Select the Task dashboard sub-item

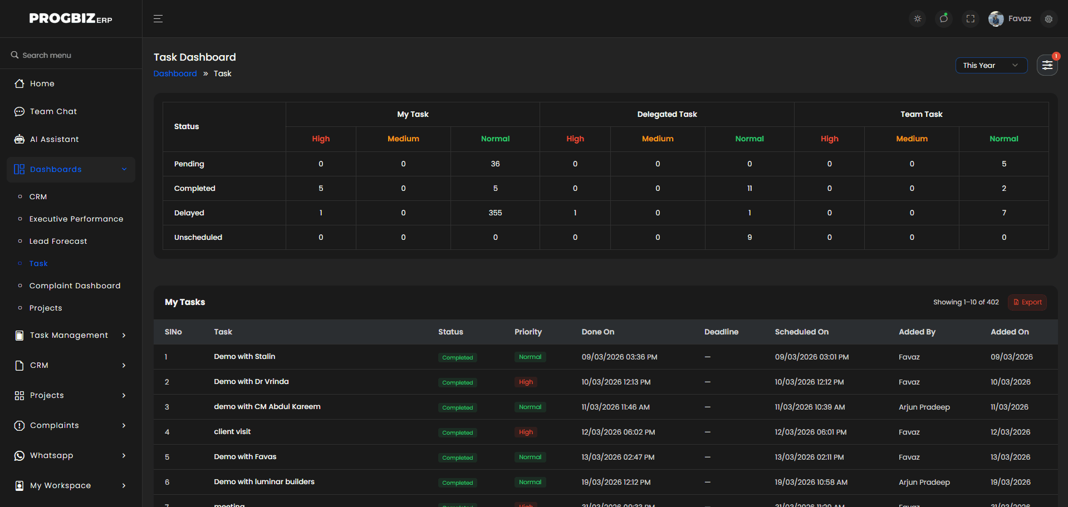click(x=38, y=263)
